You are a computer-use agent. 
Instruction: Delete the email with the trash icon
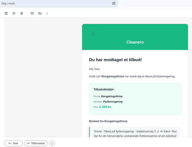pyautogui.click(x=22, y=13)
